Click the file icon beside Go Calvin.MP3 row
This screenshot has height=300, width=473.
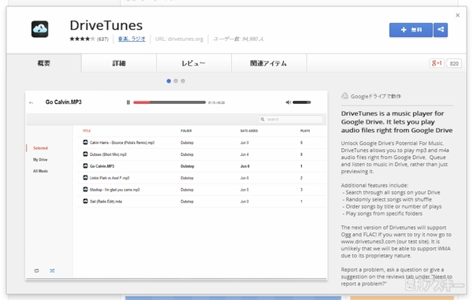(85, 165)
